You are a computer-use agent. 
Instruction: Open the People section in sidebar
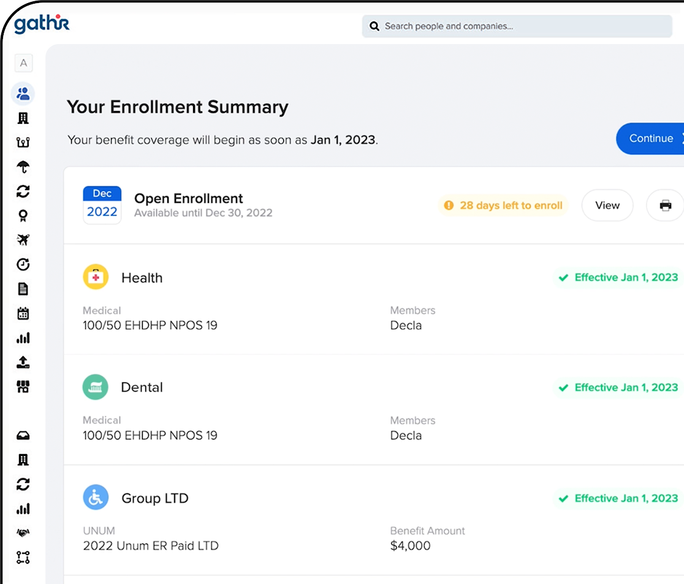tap(23, 94)
